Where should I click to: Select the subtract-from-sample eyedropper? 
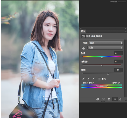coord(93,79)
